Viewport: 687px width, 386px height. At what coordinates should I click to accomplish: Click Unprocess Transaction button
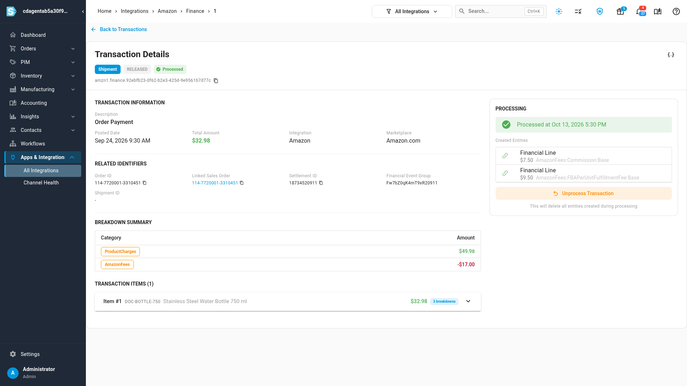coord(584,193)
